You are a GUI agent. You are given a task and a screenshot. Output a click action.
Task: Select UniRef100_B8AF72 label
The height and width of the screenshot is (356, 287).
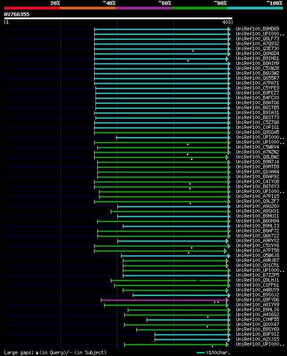(257, 231)
